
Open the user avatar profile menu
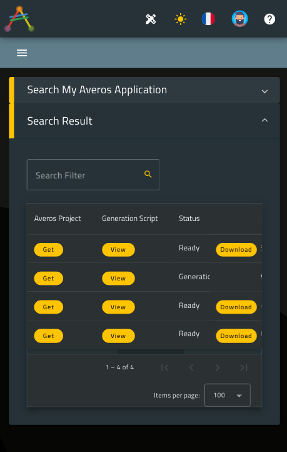click(x=239, y=19)
